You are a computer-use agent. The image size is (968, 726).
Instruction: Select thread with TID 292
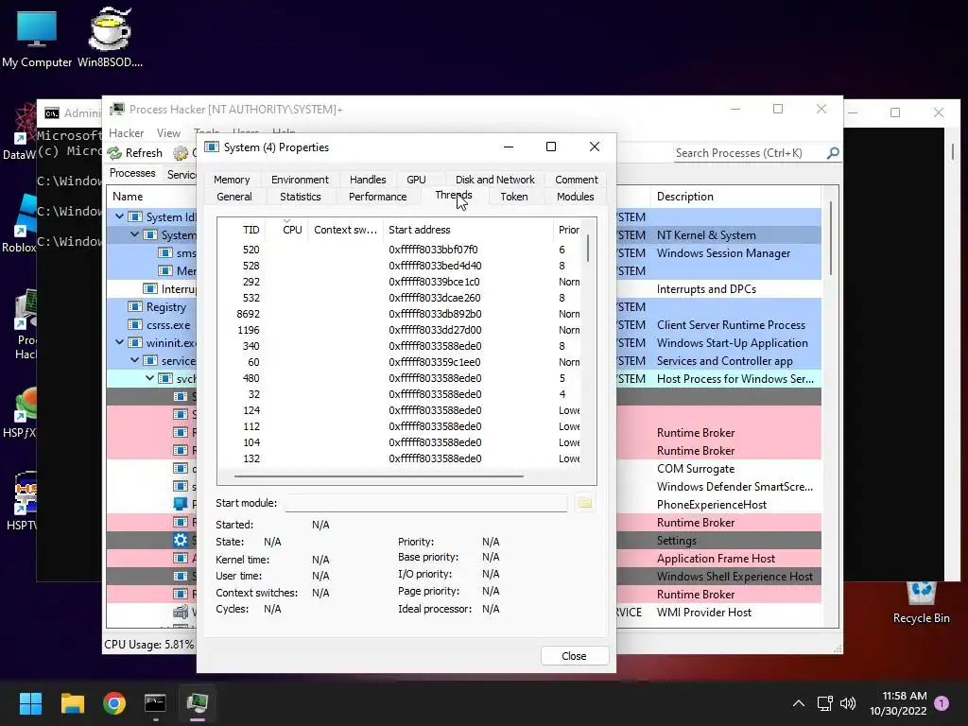(x=399, y=282)
